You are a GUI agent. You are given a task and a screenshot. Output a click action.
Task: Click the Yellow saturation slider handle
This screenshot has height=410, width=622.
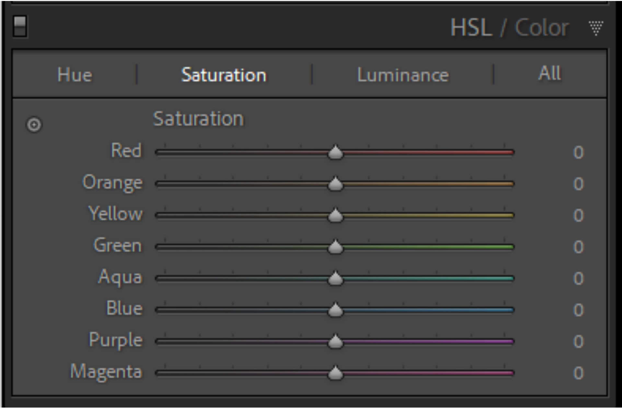point(335,215)
